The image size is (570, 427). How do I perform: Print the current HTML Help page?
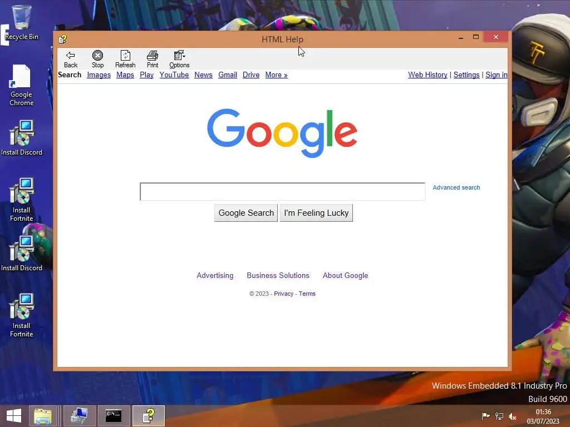pos(153,59)
